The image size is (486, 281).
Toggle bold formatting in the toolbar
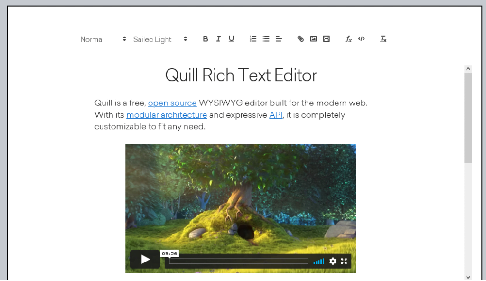[205, 39]
